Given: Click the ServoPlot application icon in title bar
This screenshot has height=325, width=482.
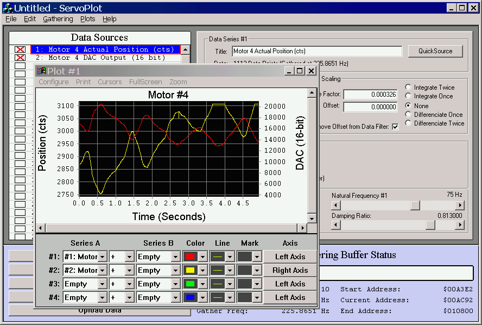Looking at the screenshot, I should tap(8, 8).
